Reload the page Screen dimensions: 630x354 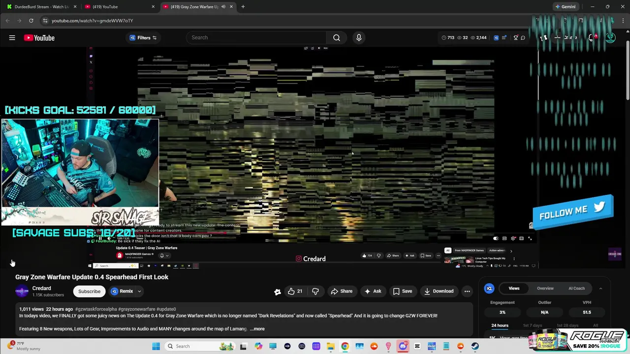pyautogui.click(x=31, y=21)
